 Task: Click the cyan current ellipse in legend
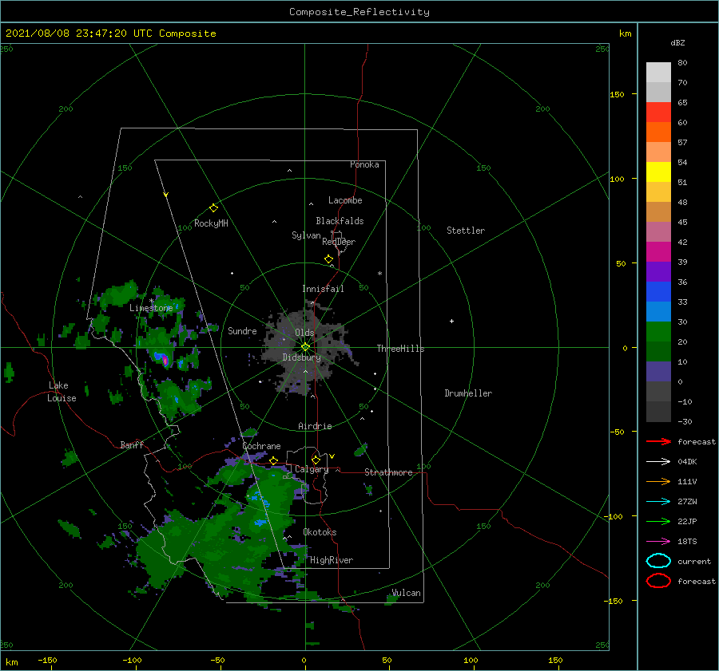[x=658, y=561]
